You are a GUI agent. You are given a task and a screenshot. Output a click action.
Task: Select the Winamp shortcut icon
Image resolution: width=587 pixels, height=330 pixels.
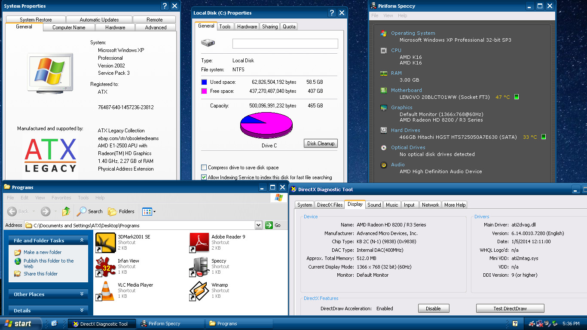(x=199, y=291)
